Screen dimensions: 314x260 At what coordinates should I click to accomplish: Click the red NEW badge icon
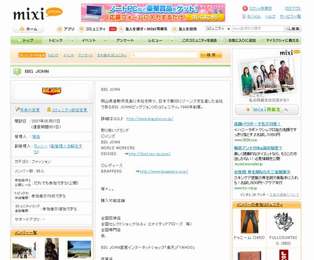(x=113, y=29)
